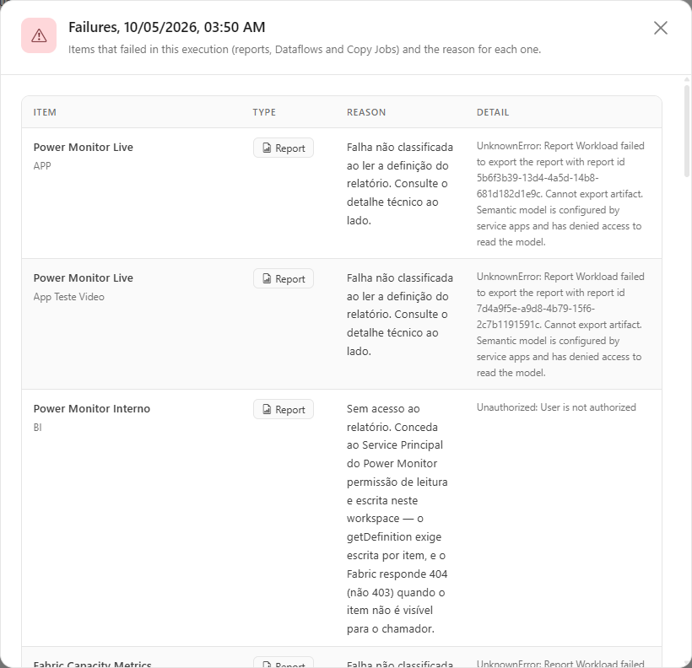Click the Report badge in the App Teste Video row
Screen dimensions: 692x668
click(x=284, y=279)
